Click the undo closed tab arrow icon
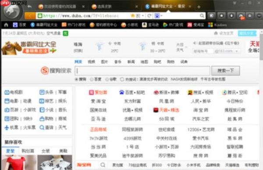The height and width of the screenshot is (170, 263). 29,7
